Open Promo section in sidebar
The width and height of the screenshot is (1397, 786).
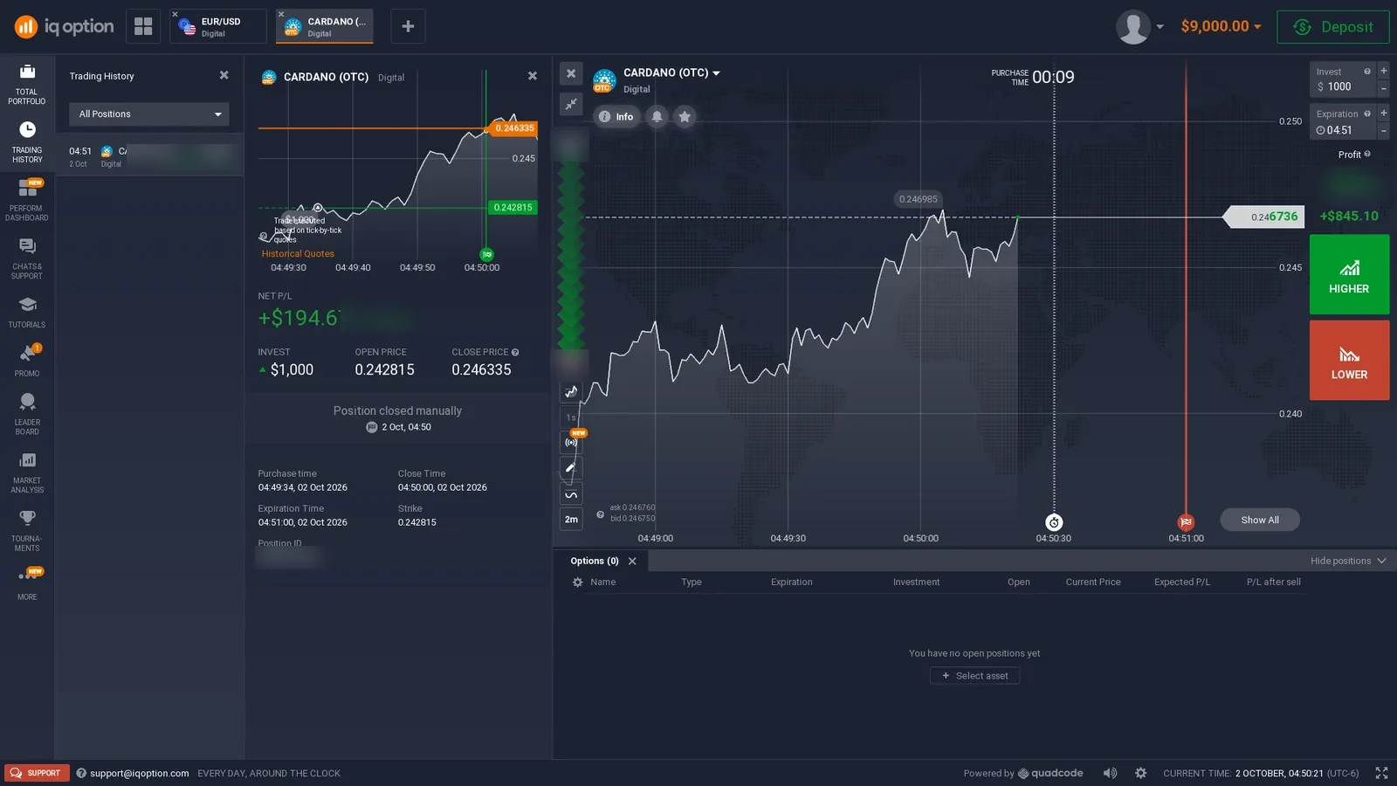(27, 361)
